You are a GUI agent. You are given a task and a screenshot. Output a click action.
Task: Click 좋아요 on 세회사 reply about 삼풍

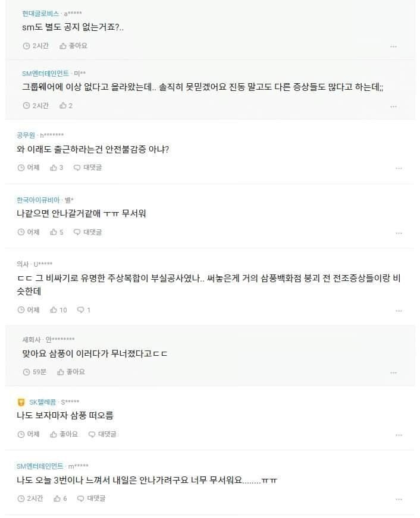click(71, 372)
